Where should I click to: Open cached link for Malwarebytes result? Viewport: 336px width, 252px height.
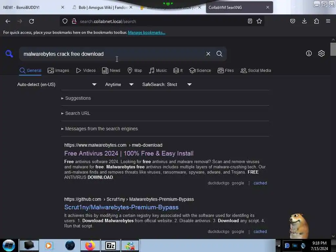[x=260, y=183]
